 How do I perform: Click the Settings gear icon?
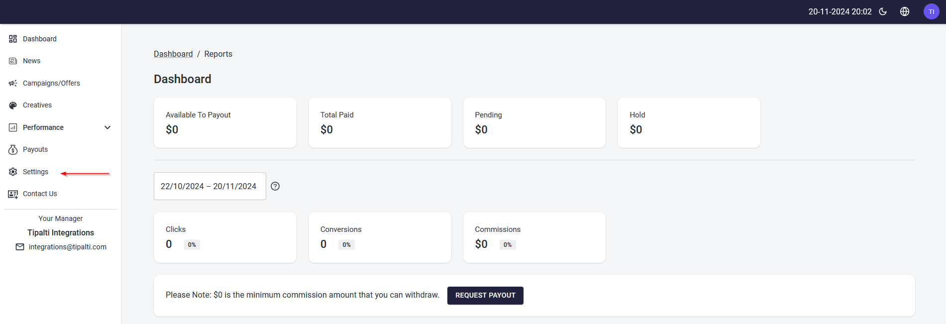(x=13, y=172)
